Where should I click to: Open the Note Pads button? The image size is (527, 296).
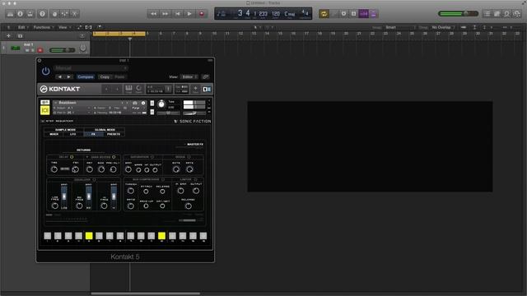click(497, 14)
